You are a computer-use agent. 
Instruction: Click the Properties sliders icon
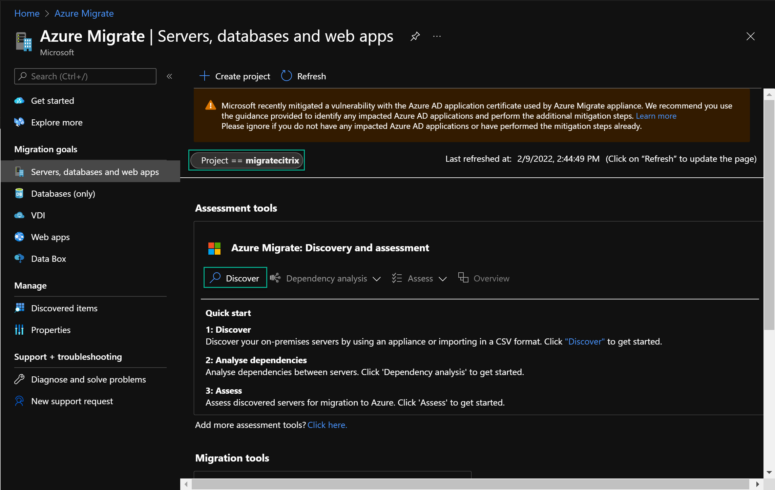pyautogui.click(x=19, y=330)
